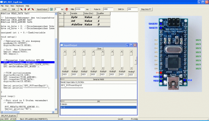Select the #define row in variable table
This screenshot has width=209, height=121.
[84, 24]
